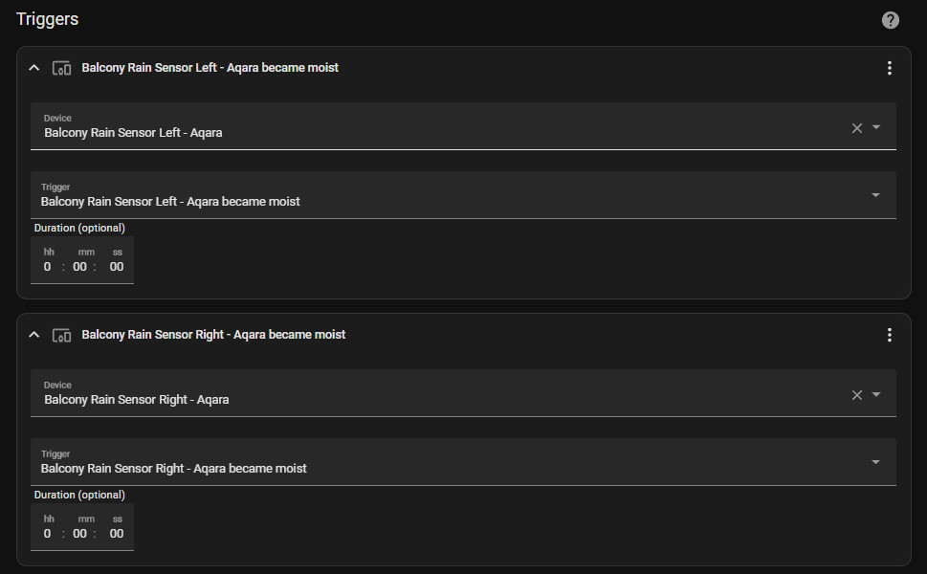
Task: Open the Triggers help icon
Action: (x=890, y=20)
